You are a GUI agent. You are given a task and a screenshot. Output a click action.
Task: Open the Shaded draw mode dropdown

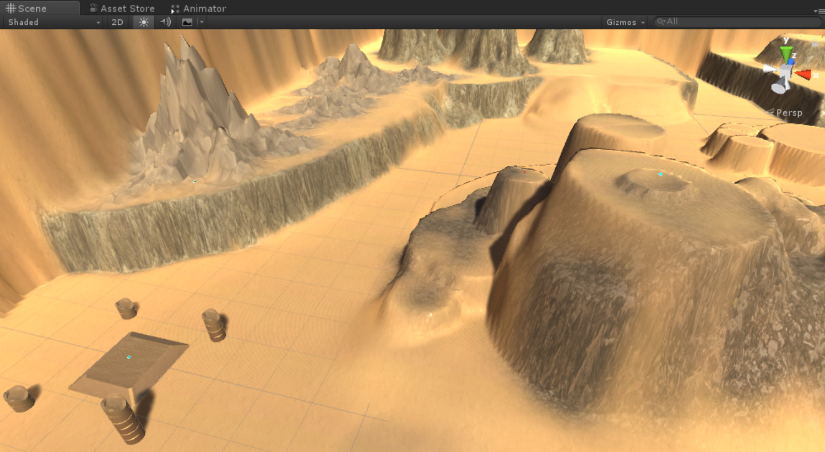point(53,22)
